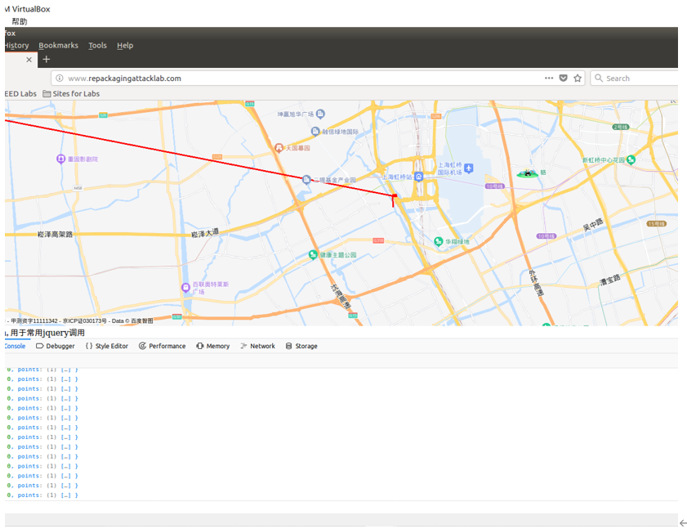Switch to the Console devtools tab
Image resolution: width=687 pixels, height=529 pixels.
[16, 346]
